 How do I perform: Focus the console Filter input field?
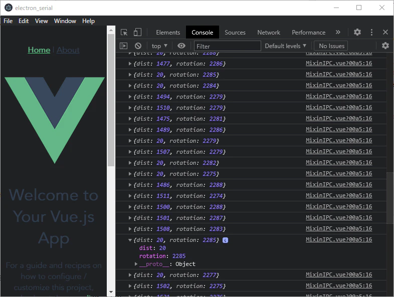tap(228, 46)
